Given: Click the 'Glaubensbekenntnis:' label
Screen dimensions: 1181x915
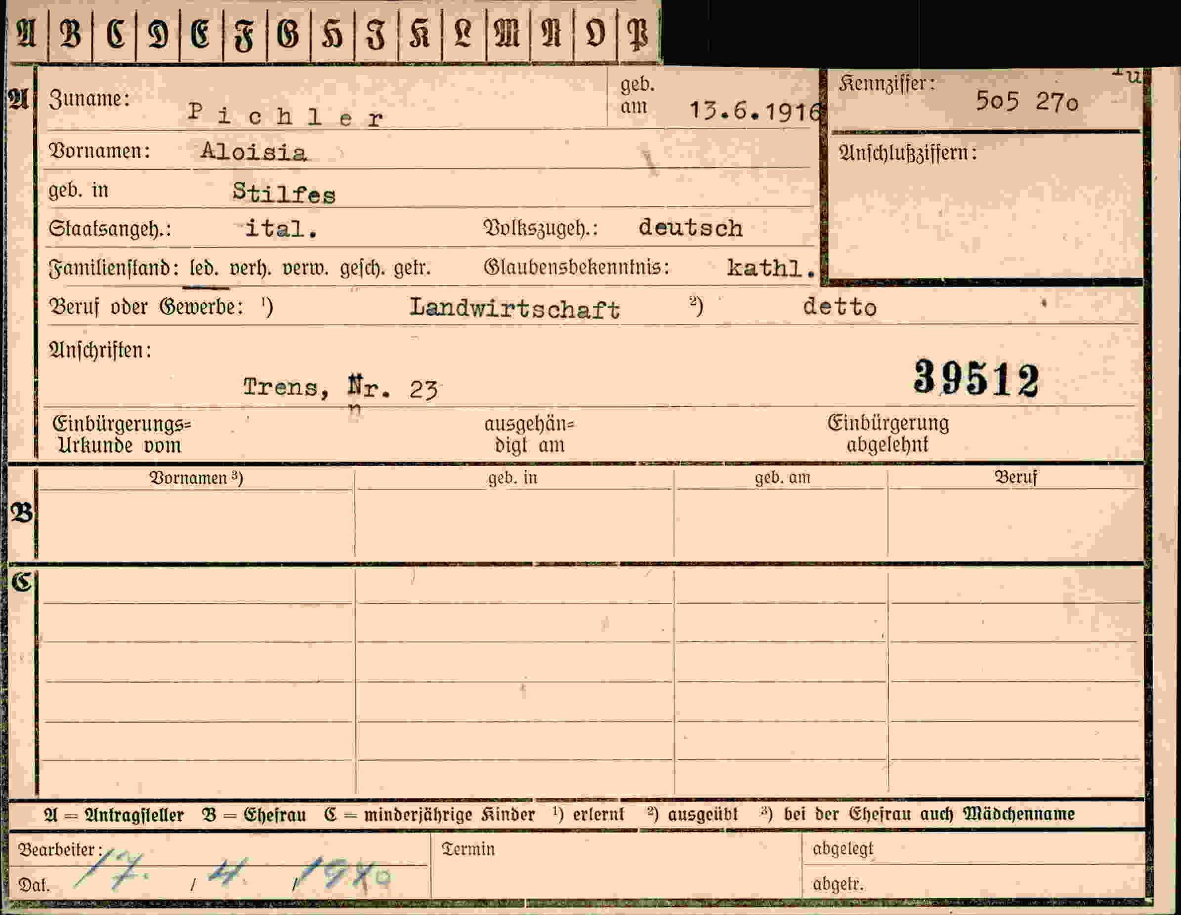Looking at the screenshot, I should click(x=577, y=267).
